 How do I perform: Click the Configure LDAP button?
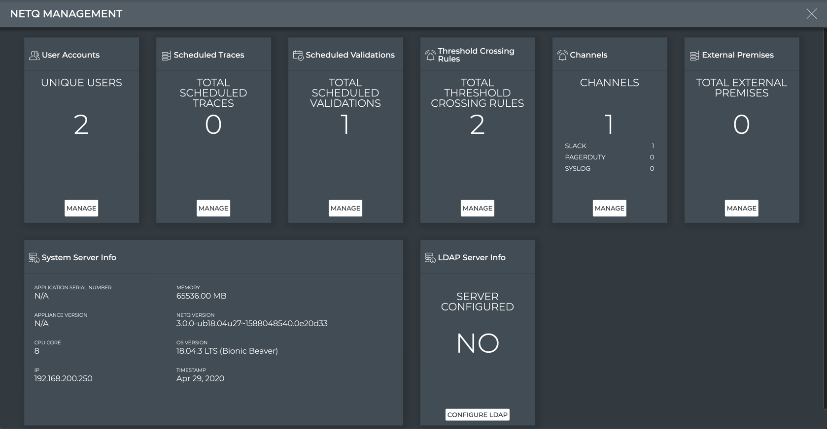[x=478, y=415]
